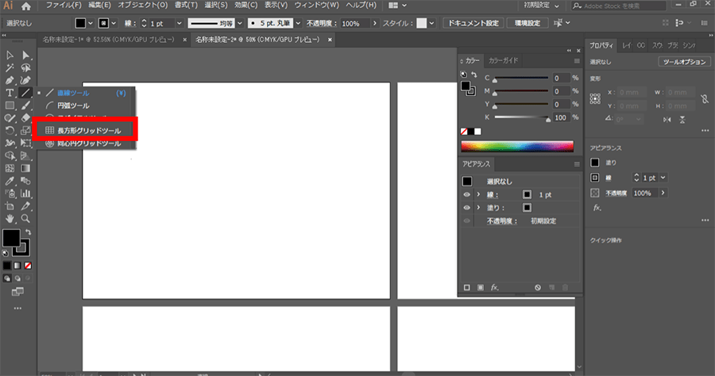Click Adobe Stock search field

(619, 6)
